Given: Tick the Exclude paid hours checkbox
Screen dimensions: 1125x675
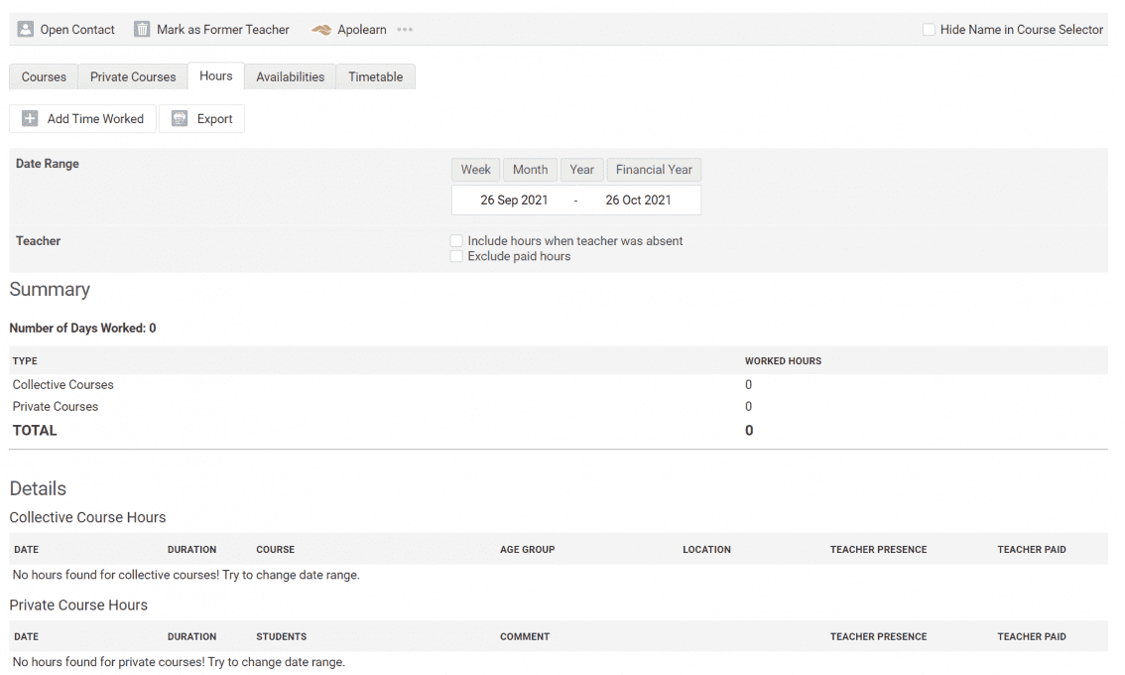Looking at the screenshot, I should (456, 256).
